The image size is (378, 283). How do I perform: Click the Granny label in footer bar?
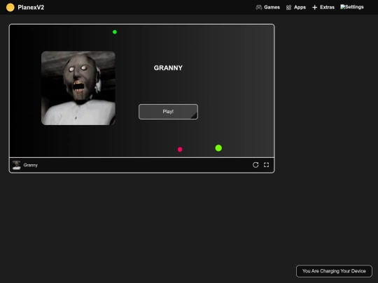click(x=31, y=165)
